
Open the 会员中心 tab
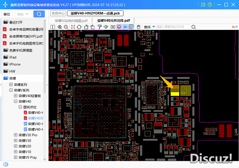[x=58, y=13]
